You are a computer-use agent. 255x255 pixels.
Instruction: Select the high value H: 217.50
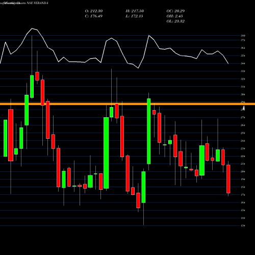pyautogui.click(x=135, y=11)
